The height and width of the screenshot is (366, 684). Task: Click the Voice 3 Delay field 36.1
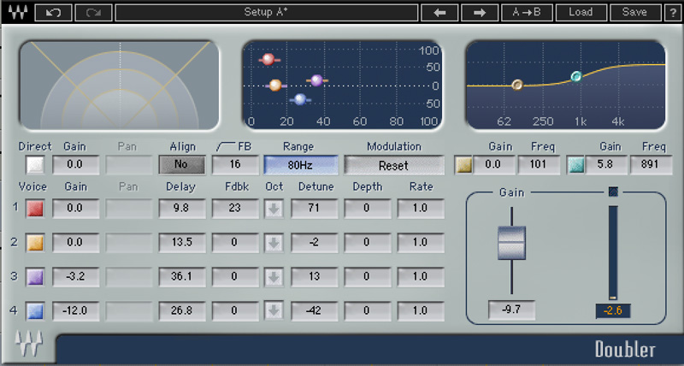tap(182, 276)
